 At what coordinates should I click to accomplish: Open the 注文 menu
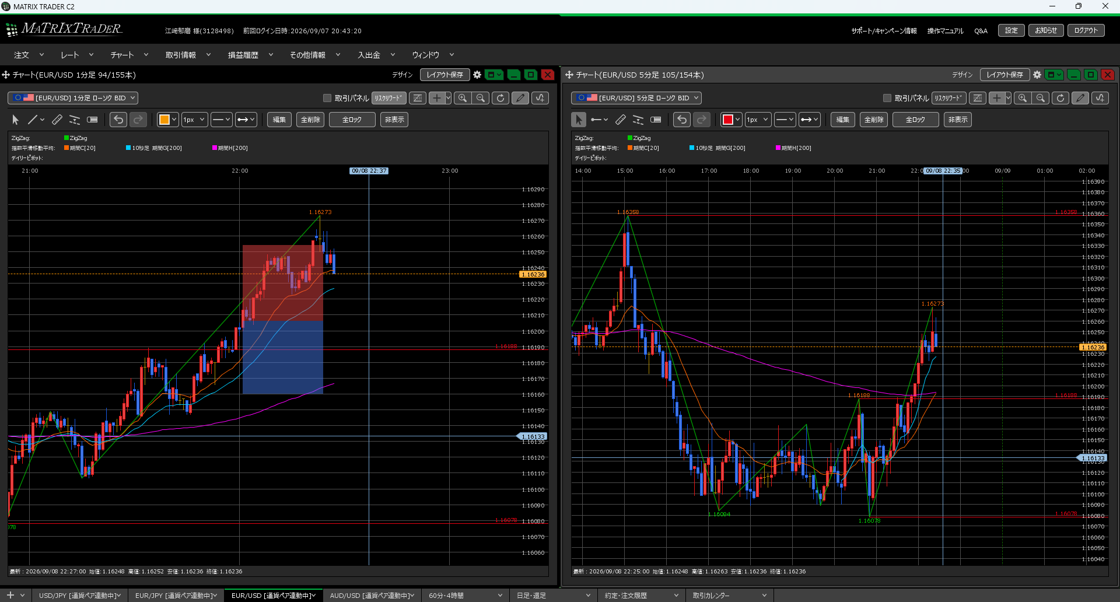pos(29,55)
